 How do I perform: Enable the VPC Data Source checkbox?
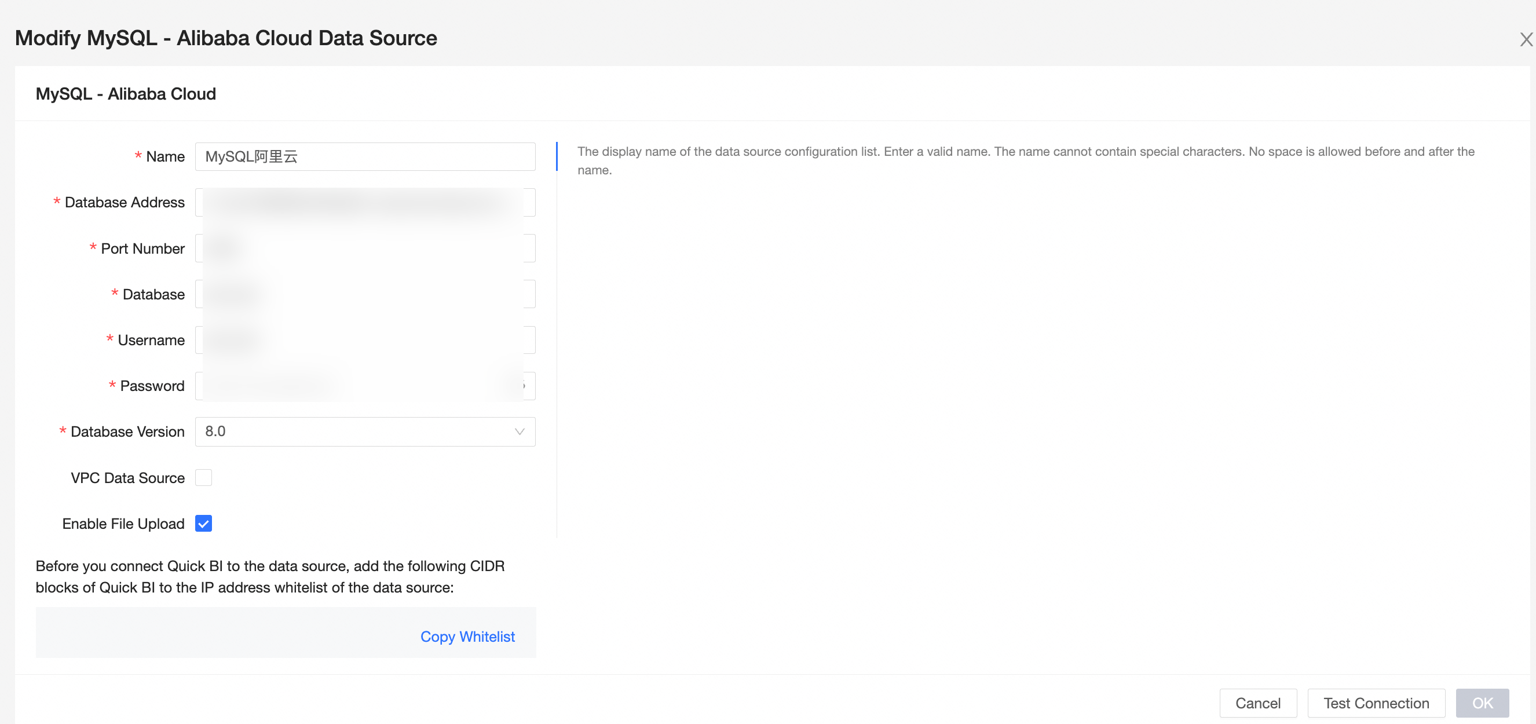click(203, 478)
